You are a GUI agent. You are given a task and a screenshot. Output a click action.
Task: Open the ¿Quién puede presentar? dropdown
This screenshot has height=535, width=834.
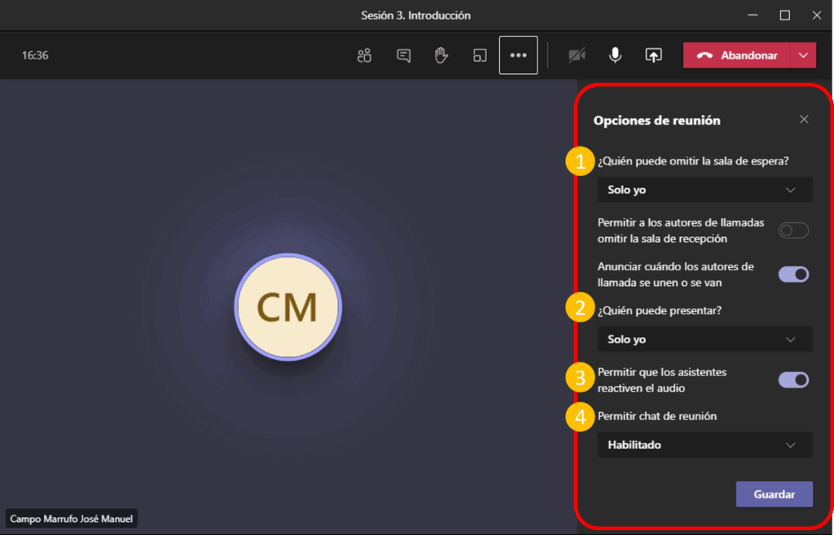point(705,339)
